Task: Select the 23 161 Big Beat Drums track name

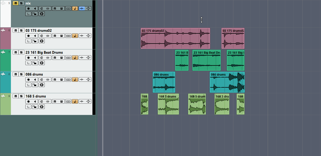Action: [44, 52]
